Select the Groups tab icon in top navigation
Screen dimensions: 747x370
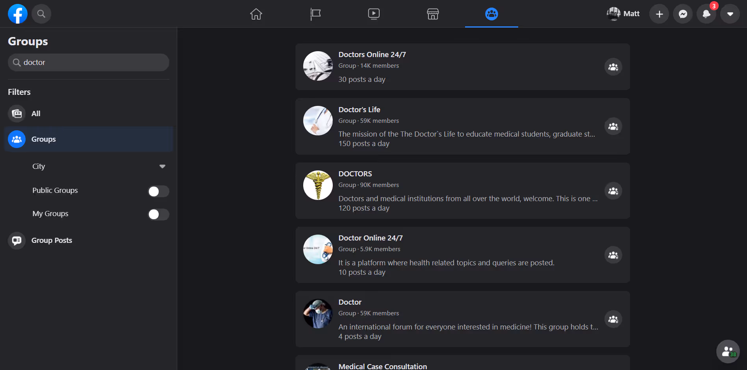pos(491,14)
